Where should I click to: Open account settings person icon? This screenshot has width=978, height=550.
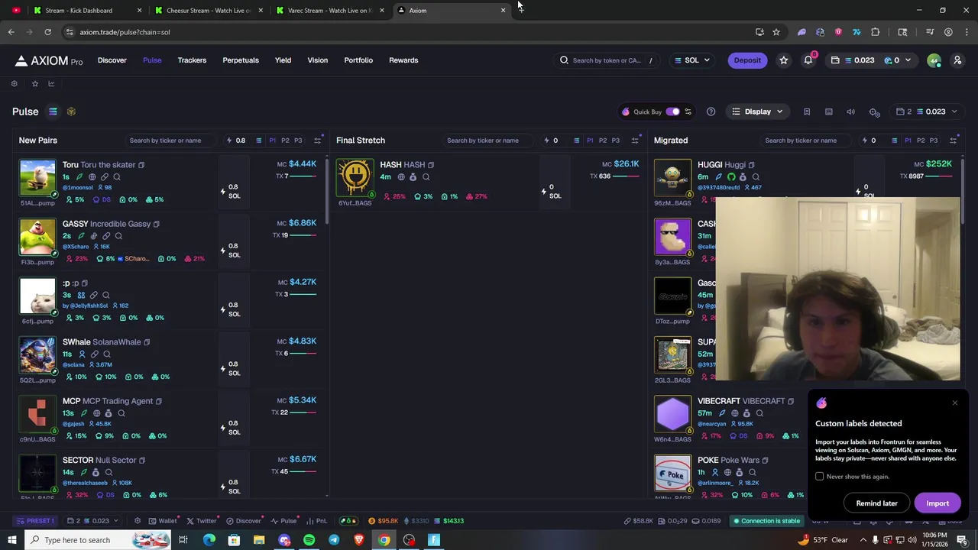tap(957, 60)
